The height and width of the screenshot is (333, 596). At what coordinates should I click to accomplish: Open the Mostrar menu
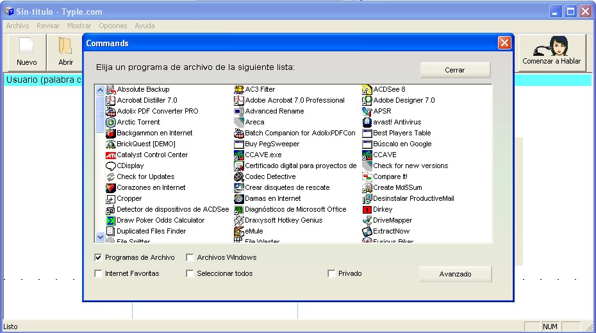(x=79, y=26)
